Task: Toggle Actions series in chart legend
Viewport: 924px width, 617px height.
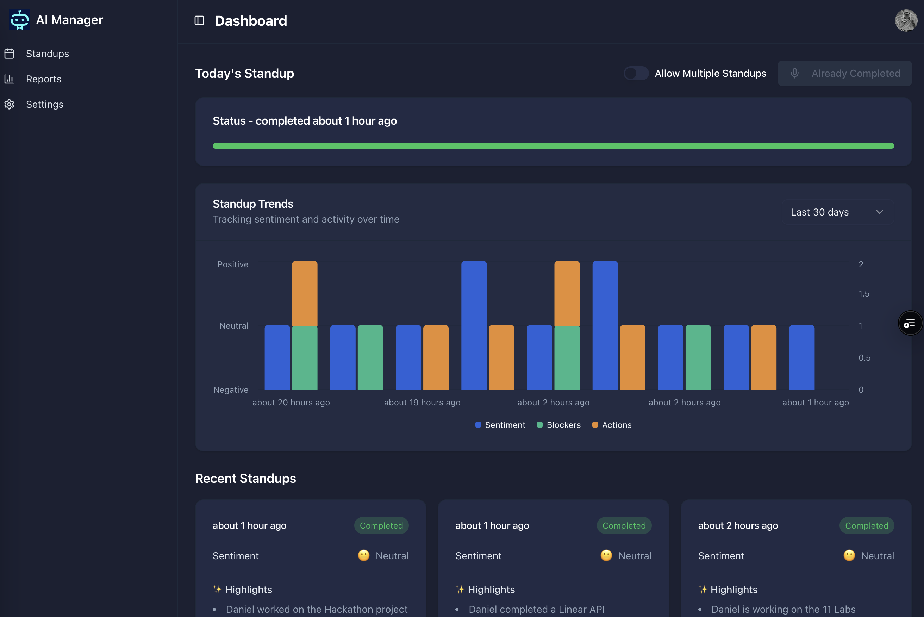Action: coord(612,425)
